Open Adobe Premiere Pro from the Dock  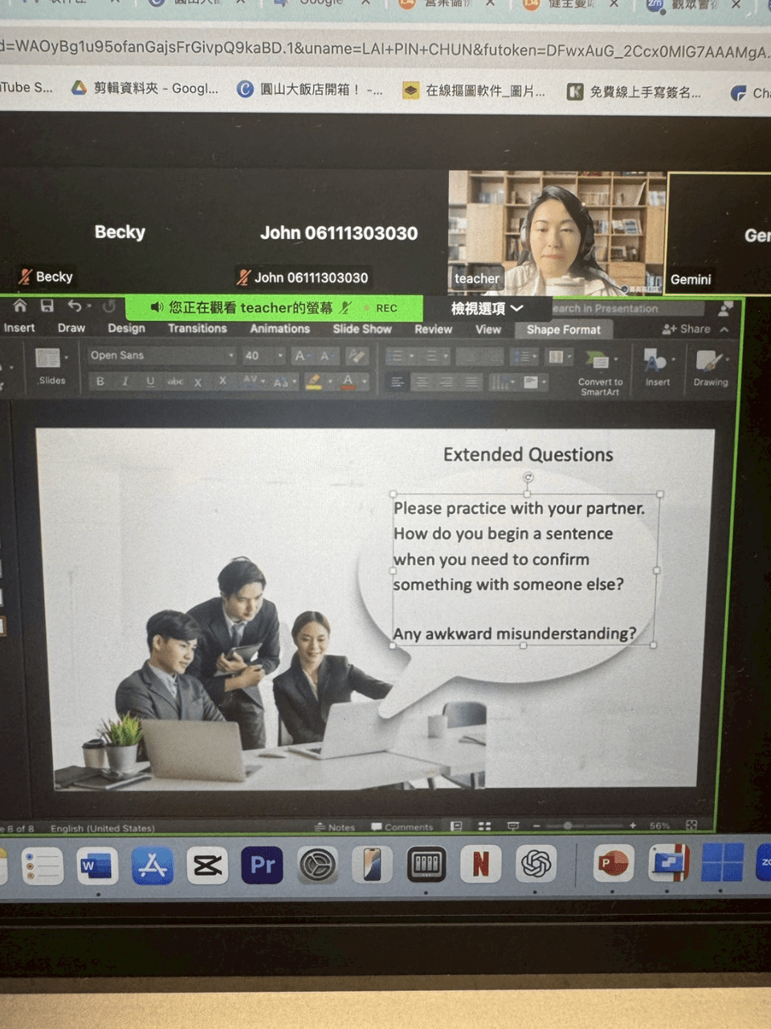(262, 865)
